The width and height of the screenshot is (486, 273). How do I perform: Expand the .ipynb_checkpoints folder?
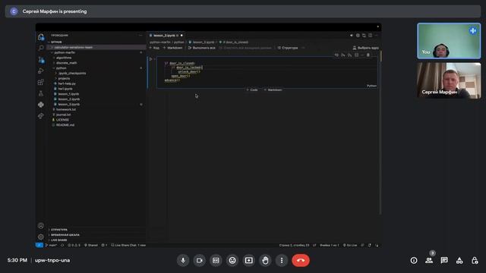96,74
